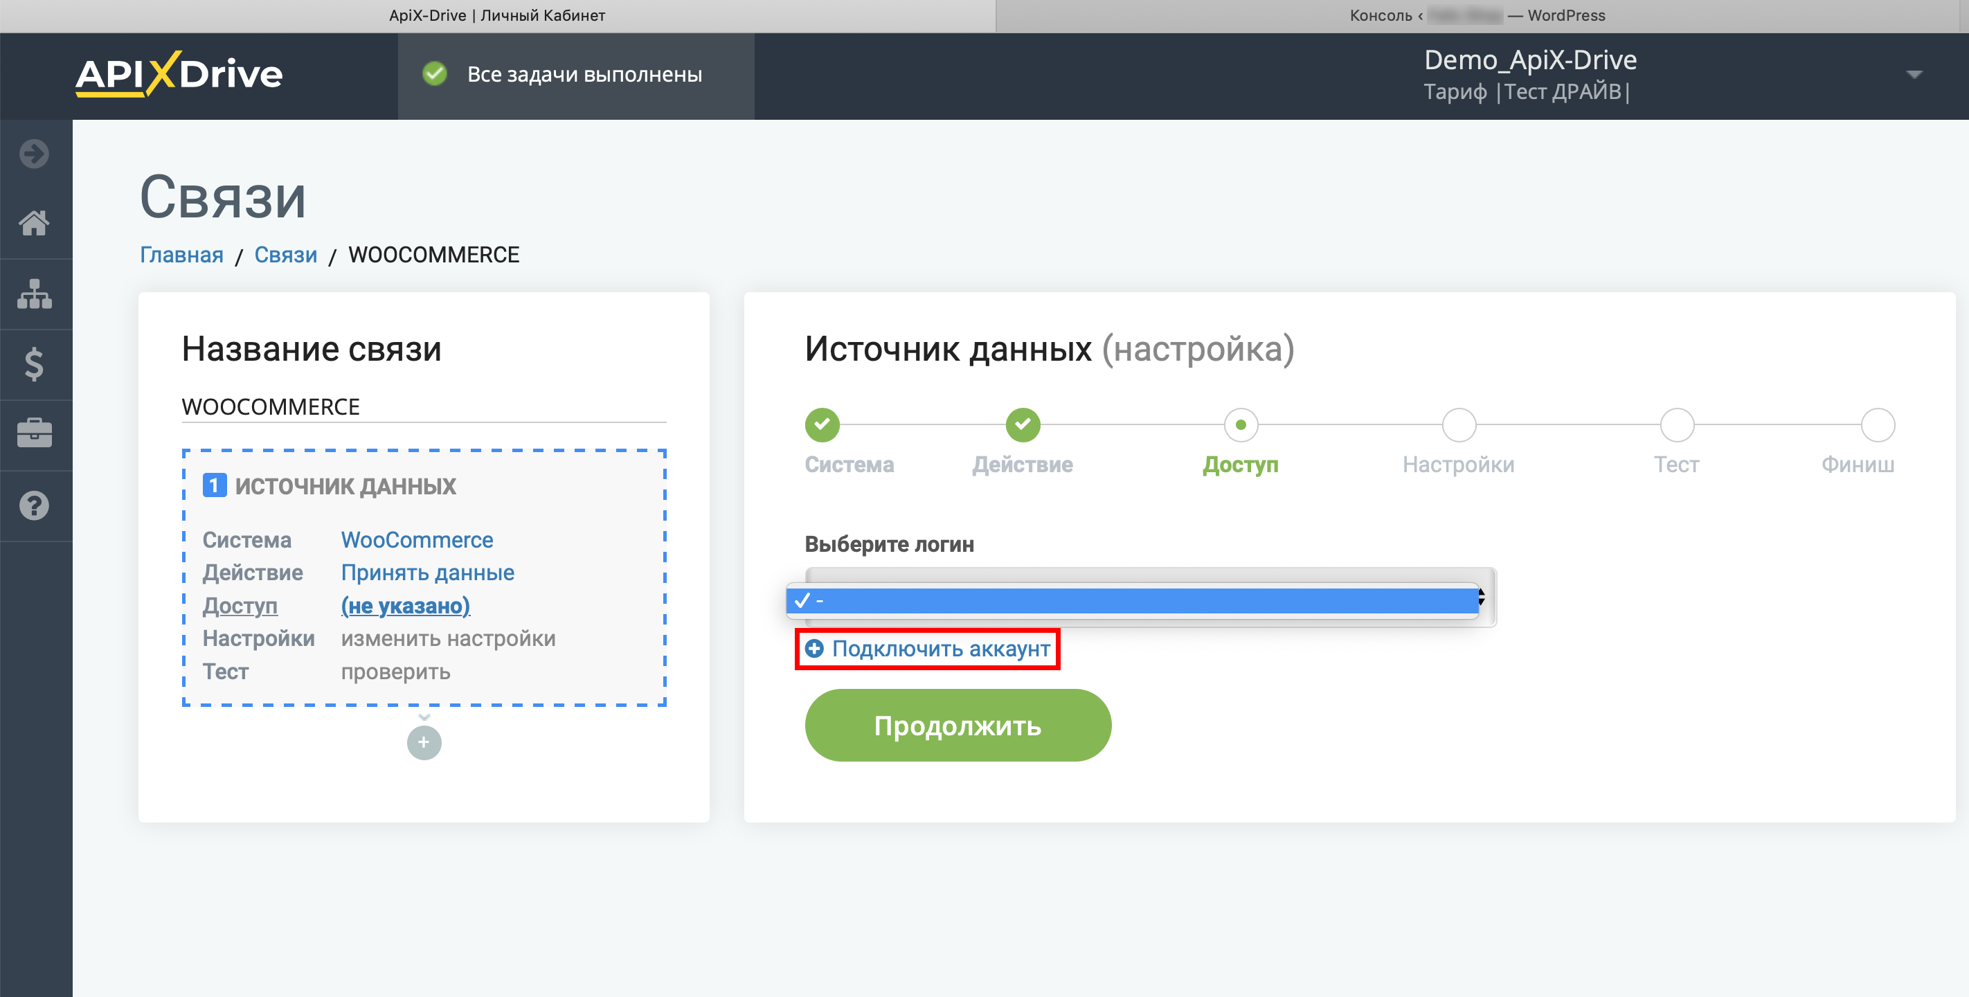Open the dollar billing icon in sidebar
1969x997 pixels.
pyautogui.click(x=35, y=364)
